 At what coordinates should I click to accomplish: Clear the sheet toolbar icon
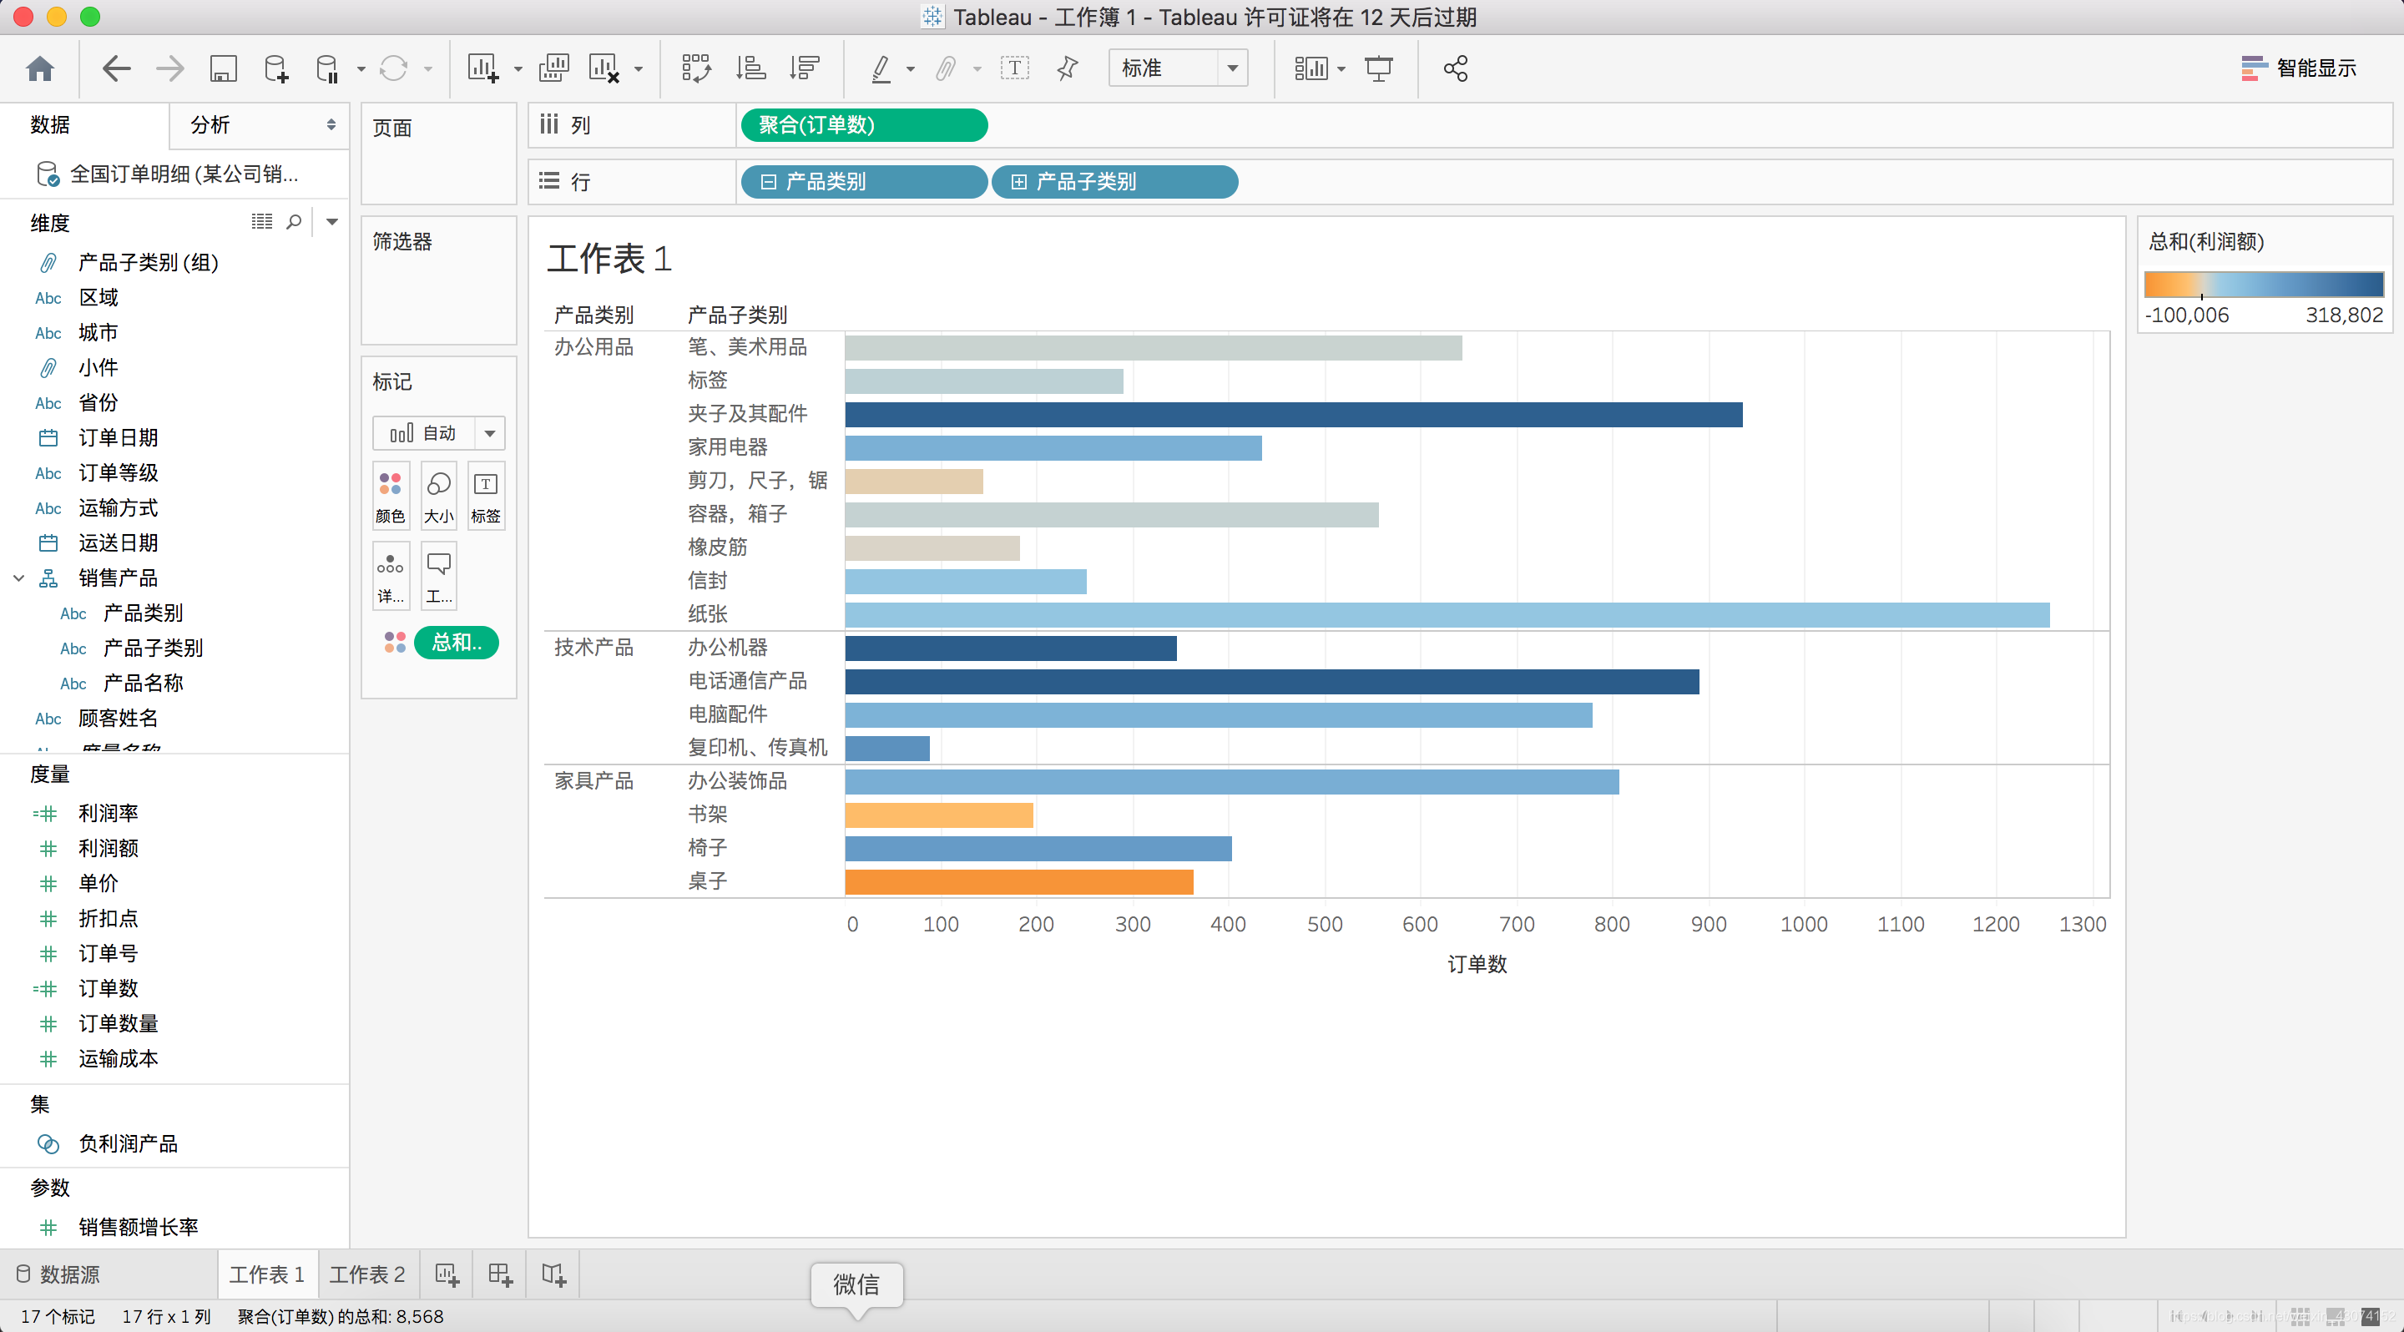(604, 68)
